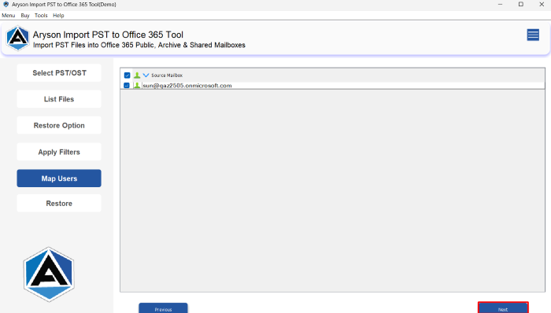The height and width of the screenshot is (313, 551).
Task: Open the Apply Filters step
Action: point(59,152)
